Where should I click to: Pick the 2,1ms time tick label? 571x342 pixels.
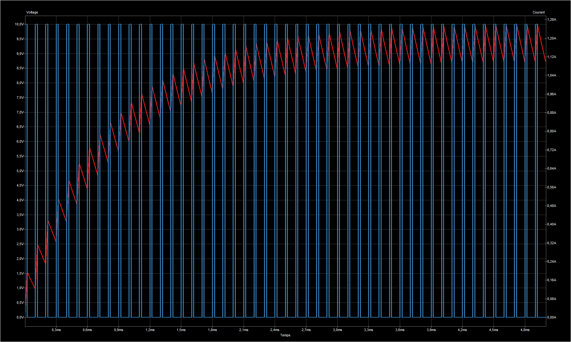coord(244,330)
